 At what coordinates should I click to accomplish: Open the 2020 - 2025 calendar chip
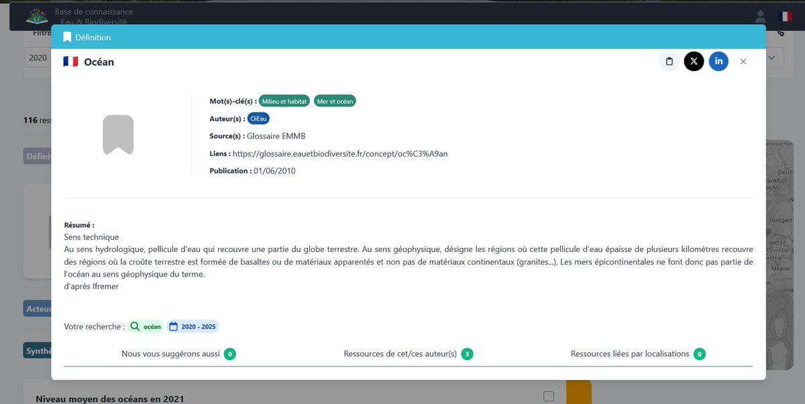pyautogui.click(x=193, y=326)
